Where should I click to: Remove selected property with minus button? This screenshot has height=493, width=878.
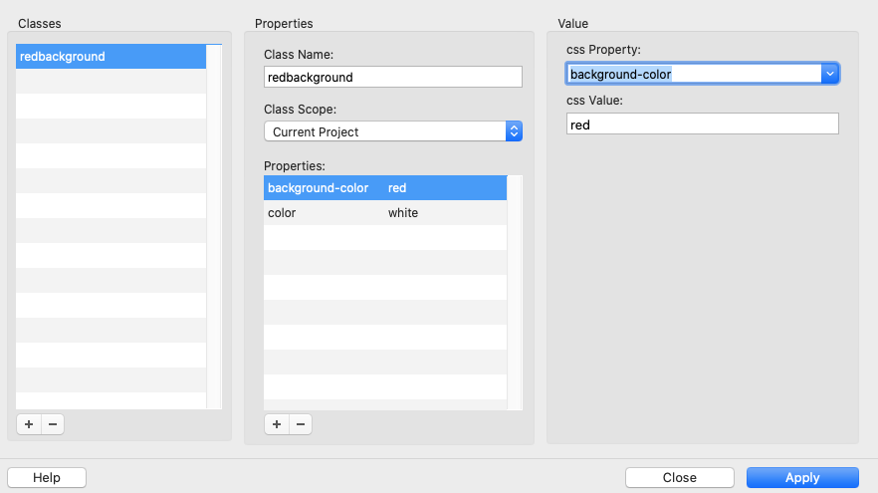click(x=300, y=424)
